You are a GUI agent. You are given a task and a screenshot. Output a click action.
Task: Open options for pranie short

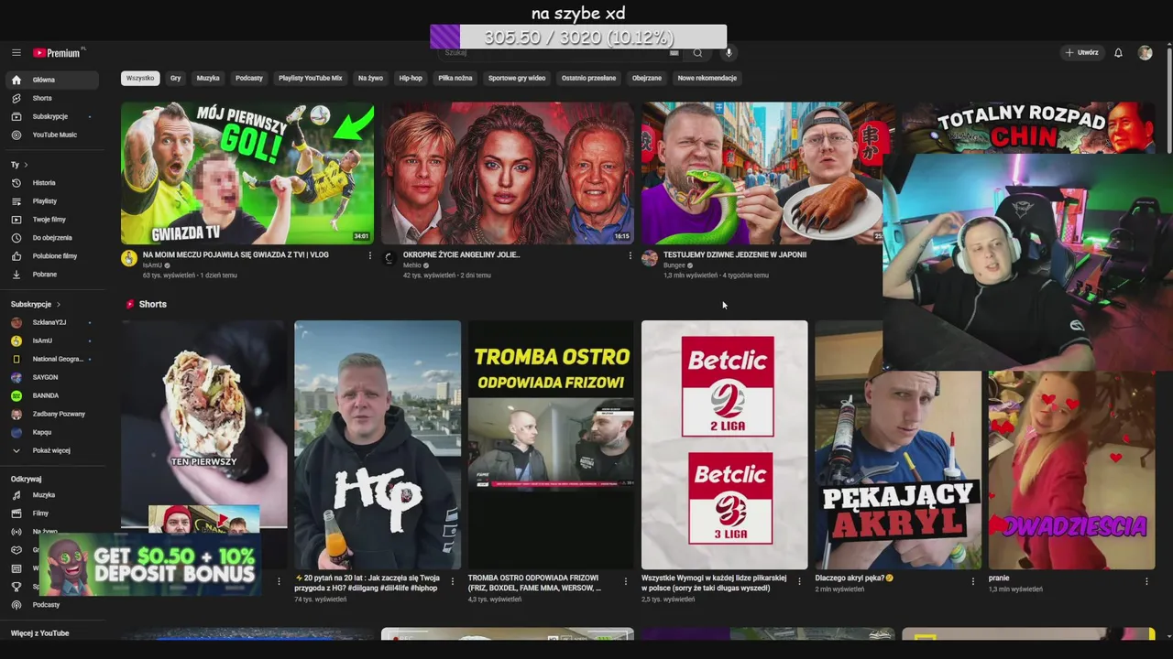[x=1146, y=580]
